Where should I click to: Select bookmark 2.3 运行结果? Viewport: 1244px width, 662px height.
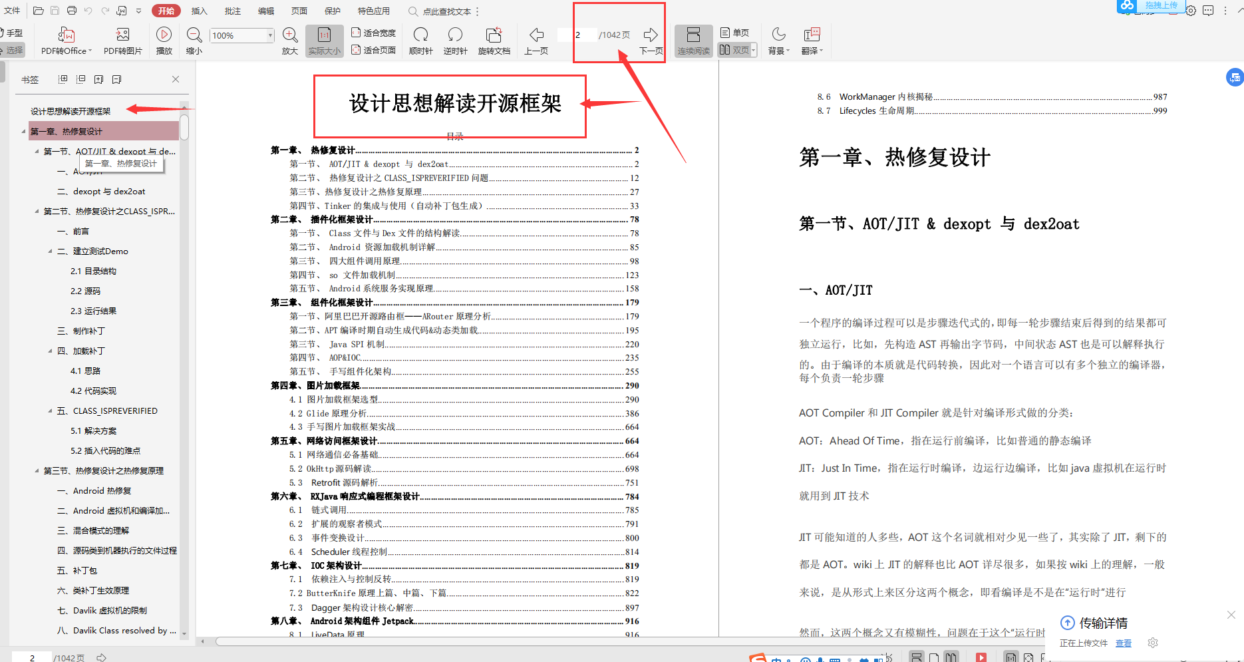click(93, 311)
